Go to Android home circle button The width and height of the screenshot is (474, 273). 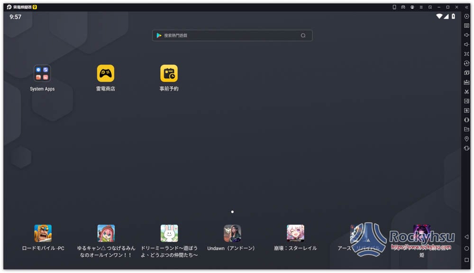[466, 248]
